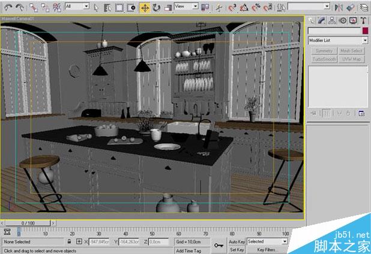Switch to the Motion panel tab
This screenshot has height=254, width=371.
[343, 21]
